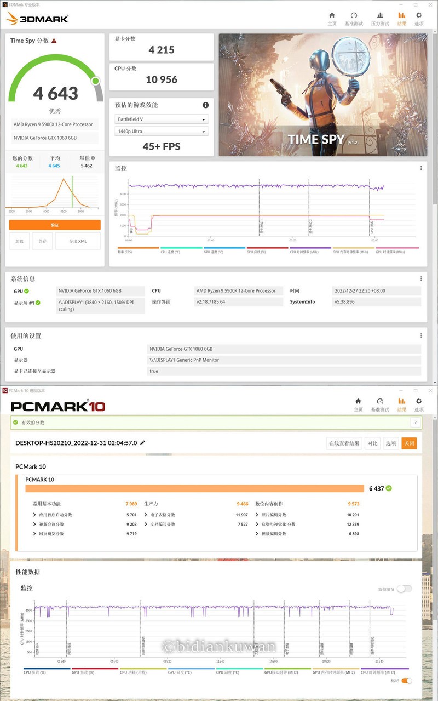Open 3DMark Stress Tests (压力测试) icon
Image resolution: width=438 pixels, height=701 pixels.
[x=380, y=15]
